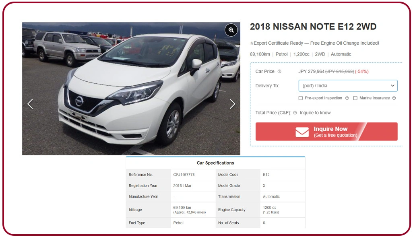Click the magnifier zoom icon on car photo
The image size is (413, 237).
[231, 30]
